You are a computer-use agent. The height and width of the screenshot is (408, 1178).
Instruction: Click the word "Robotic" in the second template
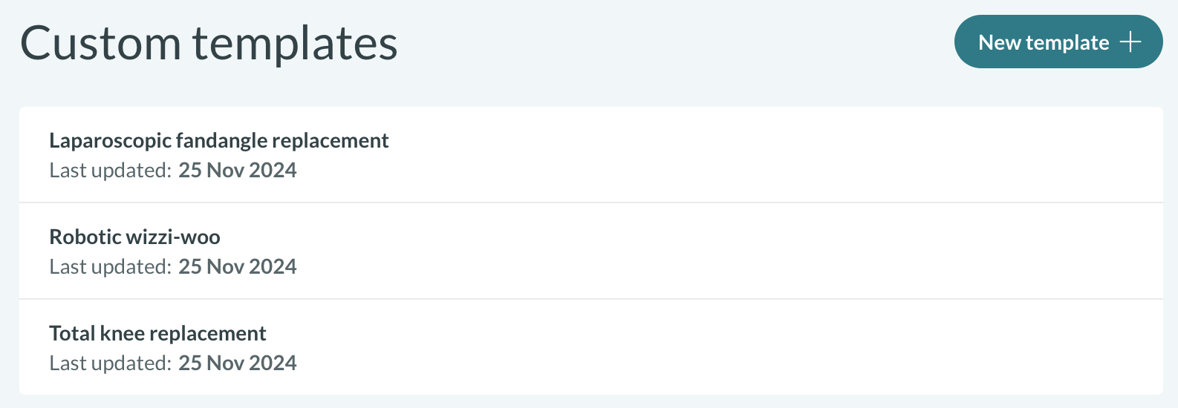[x=84, y=237]
